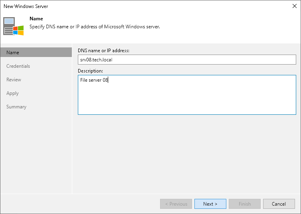Click the 'Description:' label
Screen dimensions: 301x214
[x=90, y=71]
